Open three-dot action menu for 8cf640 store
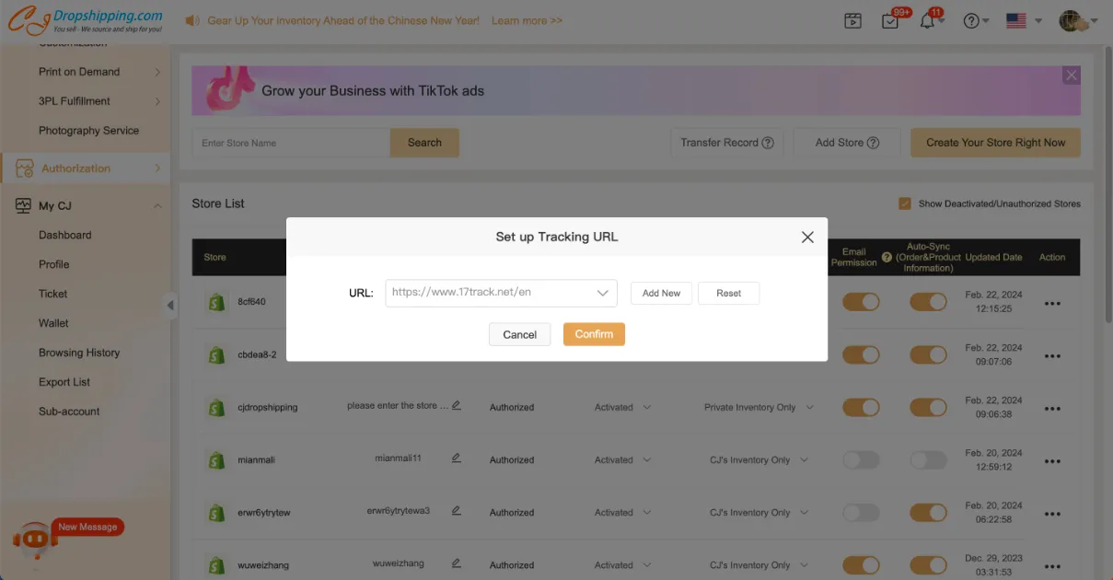1113x580 pixels. (1052, 306)
